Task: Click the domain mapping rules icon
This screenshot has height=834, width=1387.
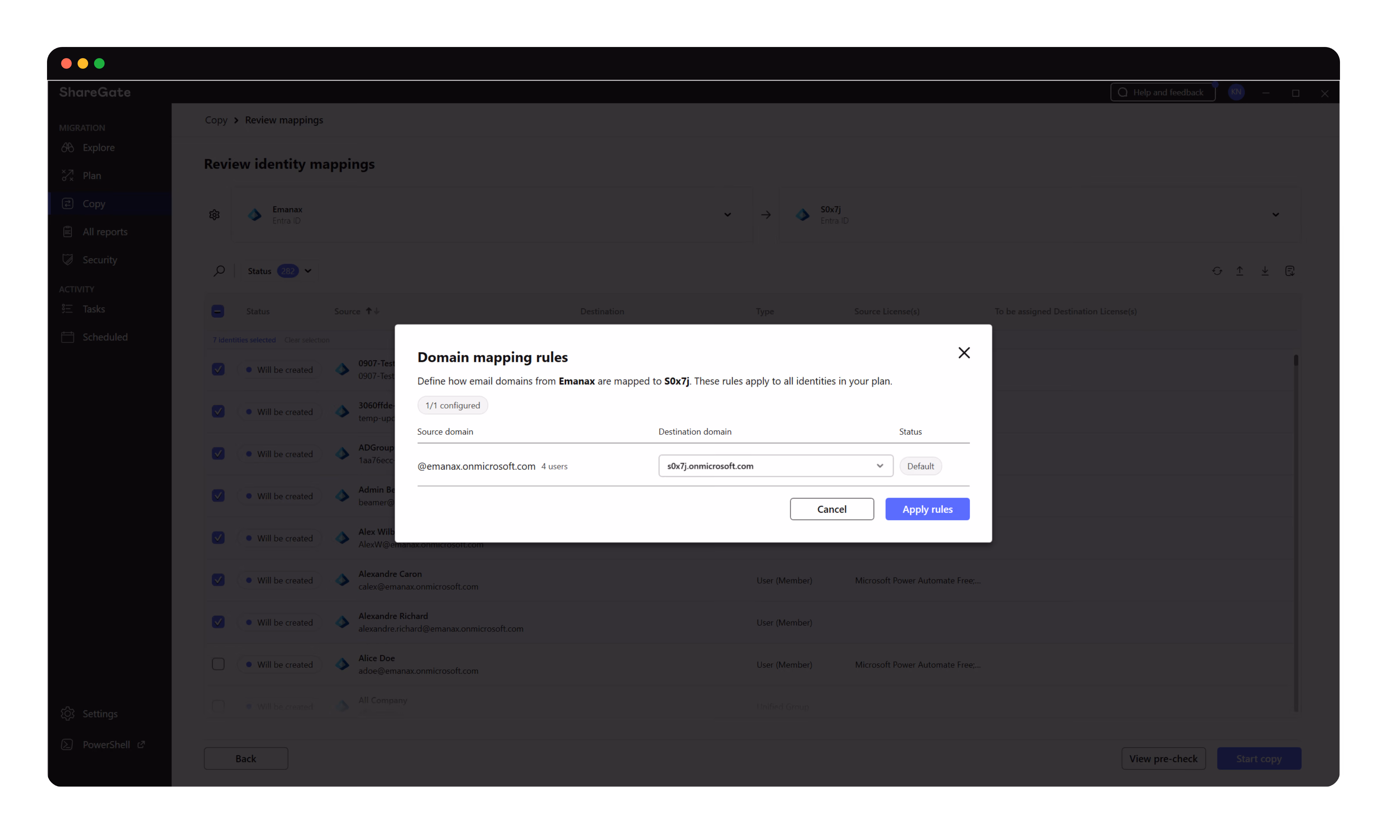Action: pyautogui.click(x=1290, y=271)
